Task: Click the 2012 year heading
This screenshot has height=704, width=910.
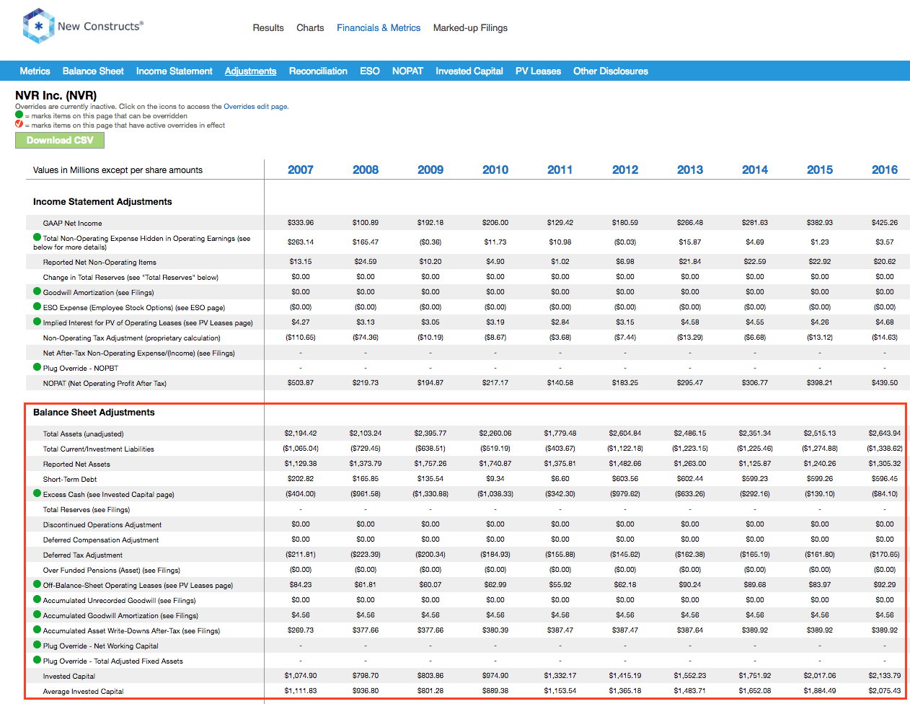Action: 625,170
